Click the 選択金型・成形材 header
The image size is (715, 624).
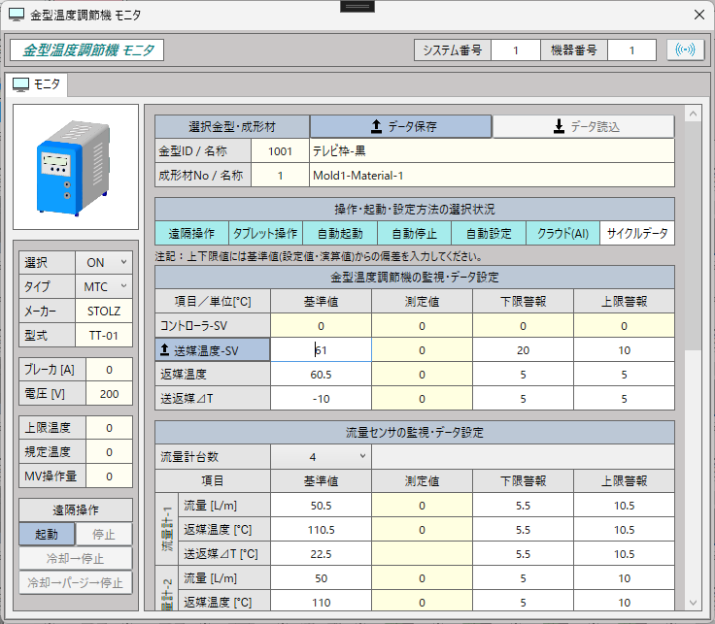(232, 126)
